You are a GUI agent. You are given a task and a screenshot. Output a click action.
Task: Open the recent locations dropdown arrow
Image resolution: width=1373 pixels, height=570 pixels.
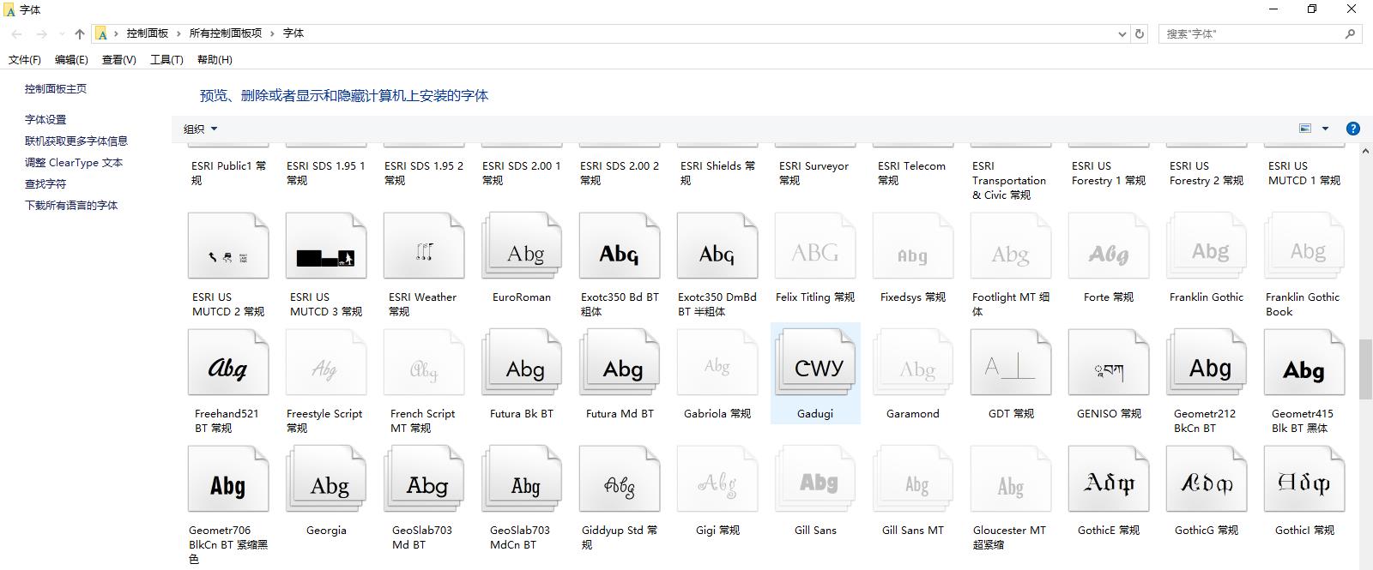[x=61, y=34]
